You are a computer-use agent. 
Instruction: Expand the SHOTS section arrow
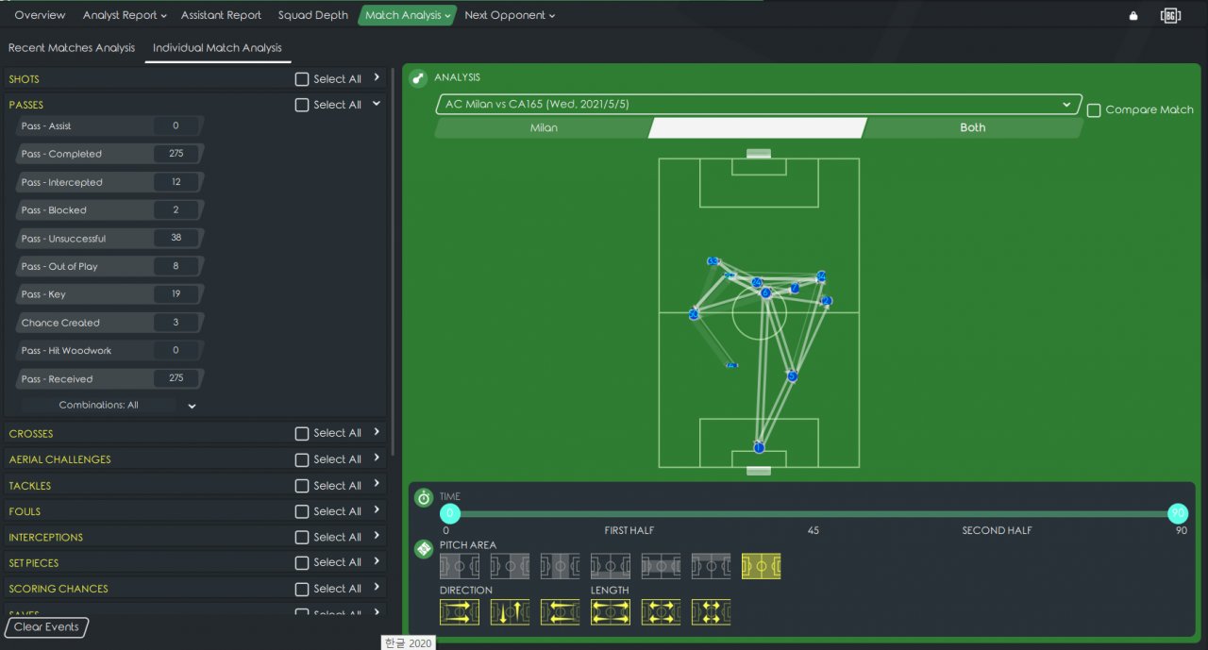377,78
